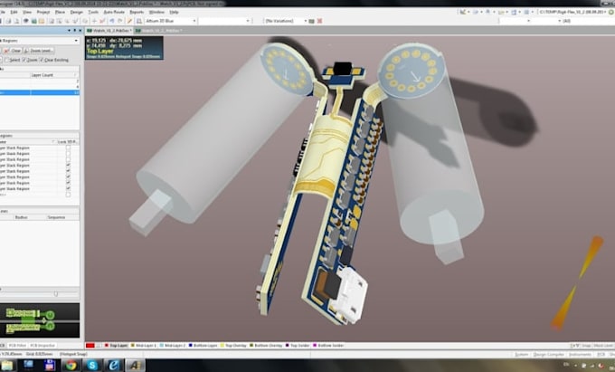The width and height of the screenshot is (615, 372).
Task: Click the board mini-viewer thumbnail in the panel
Action: coord(40,320)
